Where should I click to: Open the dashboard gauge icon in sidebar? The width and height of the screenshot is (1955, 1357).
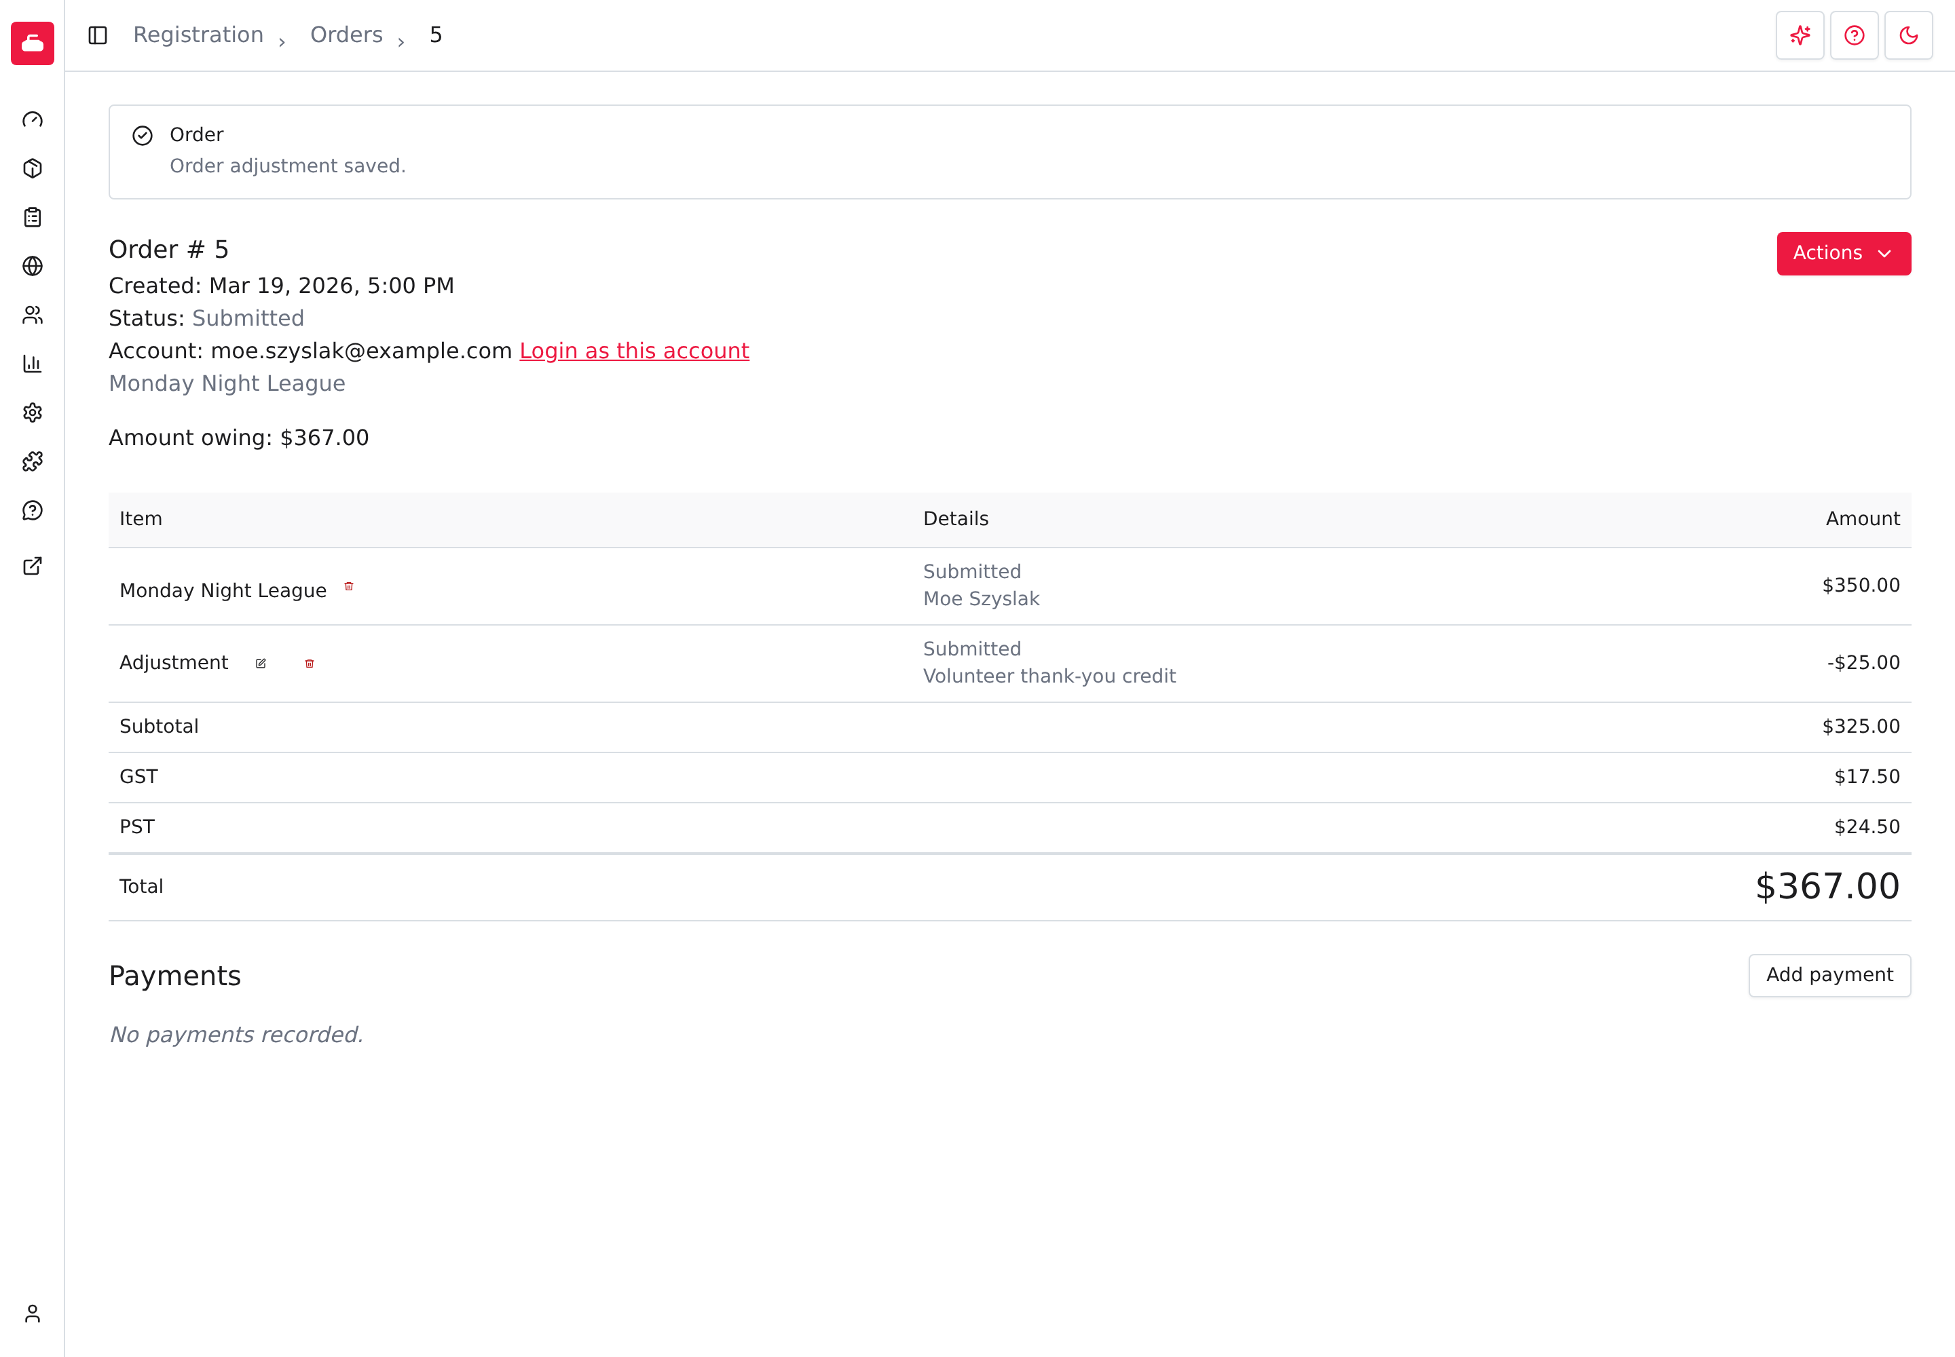click(x=33, y=120)
